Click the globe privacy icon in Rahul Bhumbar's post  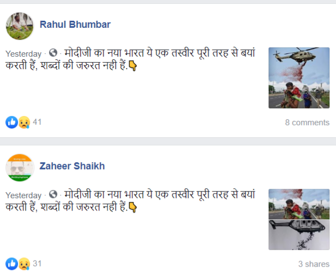click(x=53, y=53)
